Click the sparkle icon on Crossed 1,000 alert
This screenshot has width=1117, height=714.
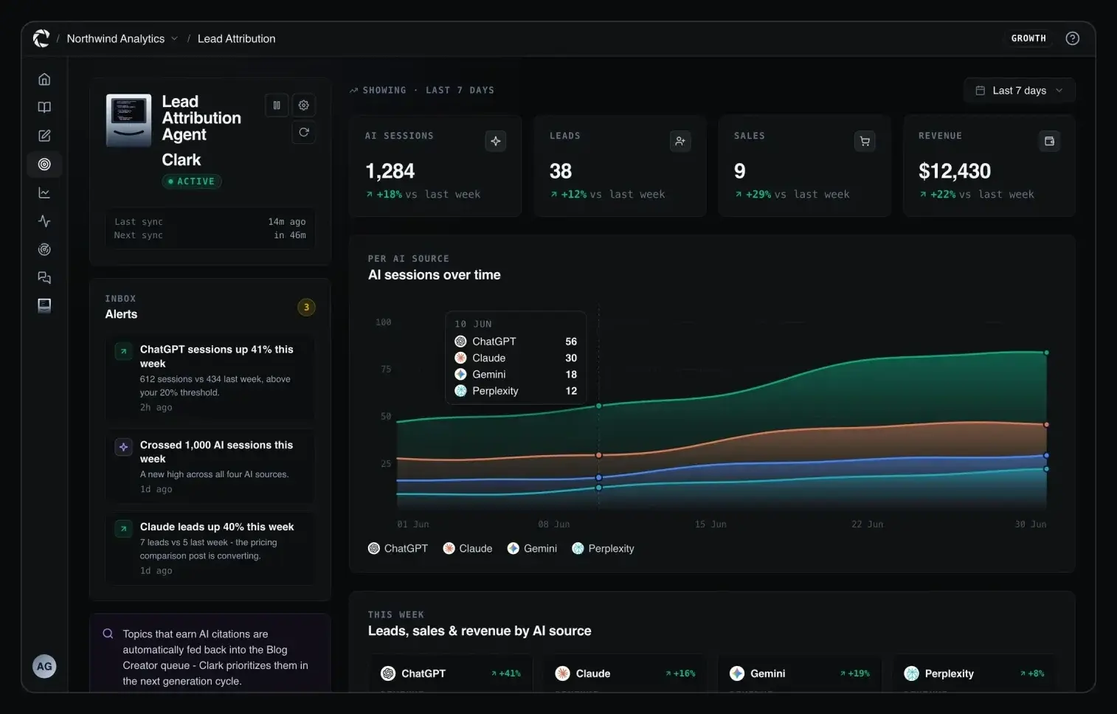pos(123,447)
